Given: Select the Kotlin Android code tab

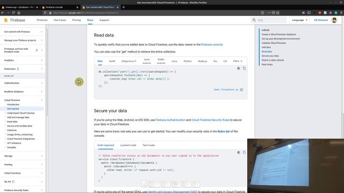Looking at the screenshot, I should (161, 61).
